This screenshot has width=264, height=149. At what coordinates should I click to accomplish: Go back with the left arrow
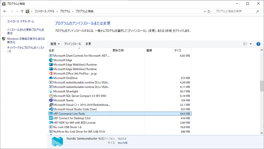[x=5, y=11]
